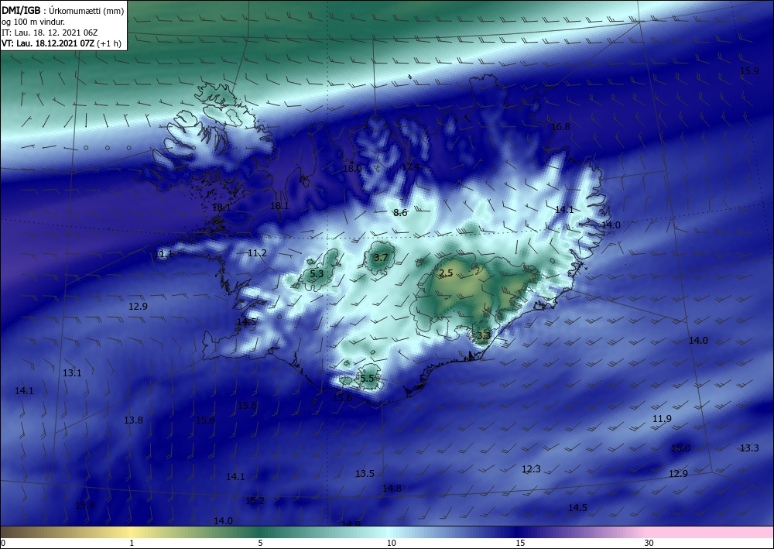774x549 pixels.
Task: Click the 5.5 value label
Action: point(367,379)
